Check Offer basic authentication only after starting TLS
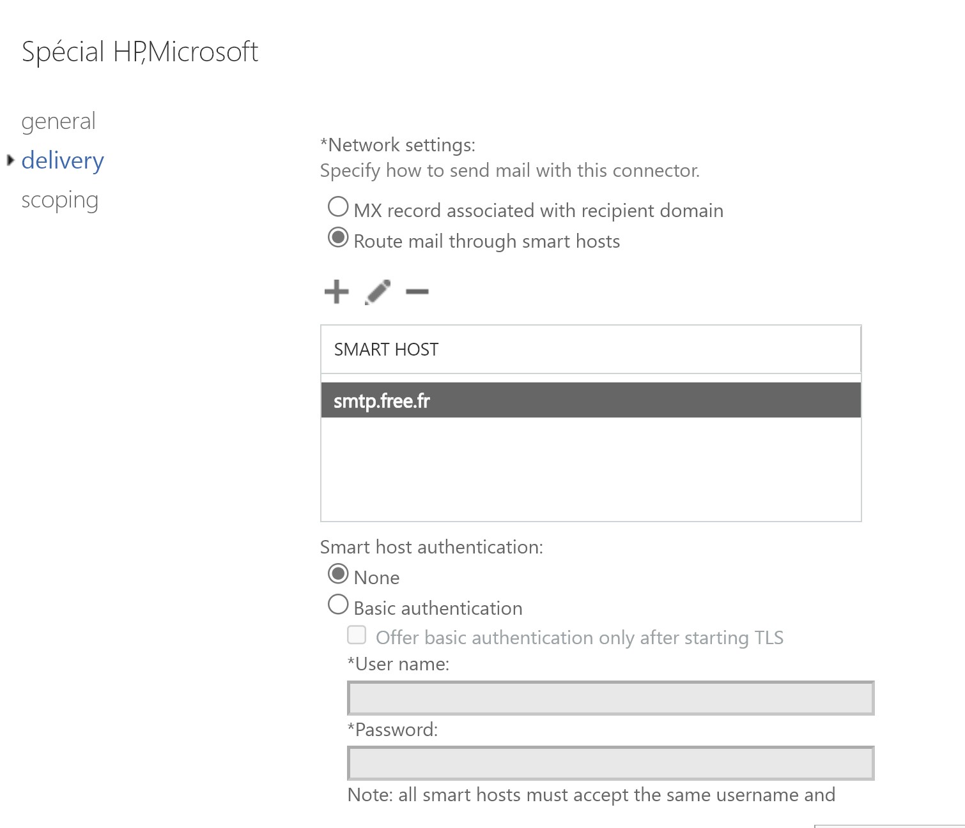Viewport: 965px width, 828px height. (x=357, y=635)
